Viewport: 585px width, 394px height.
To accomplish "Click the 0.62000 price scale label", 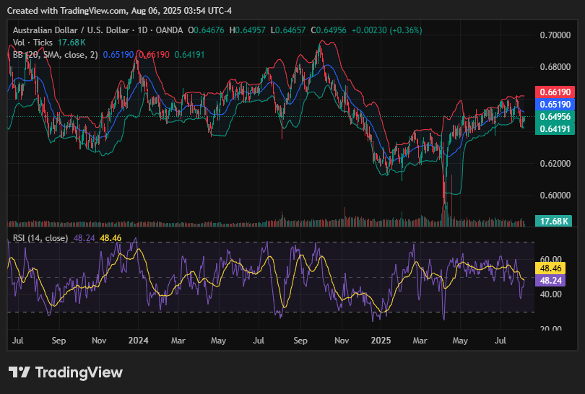I will coord(555,163).
